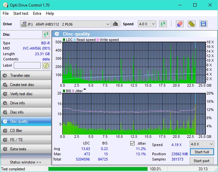Click the Extra tests sidebar icon
218x172 pixels.
(x=5, y=149)
